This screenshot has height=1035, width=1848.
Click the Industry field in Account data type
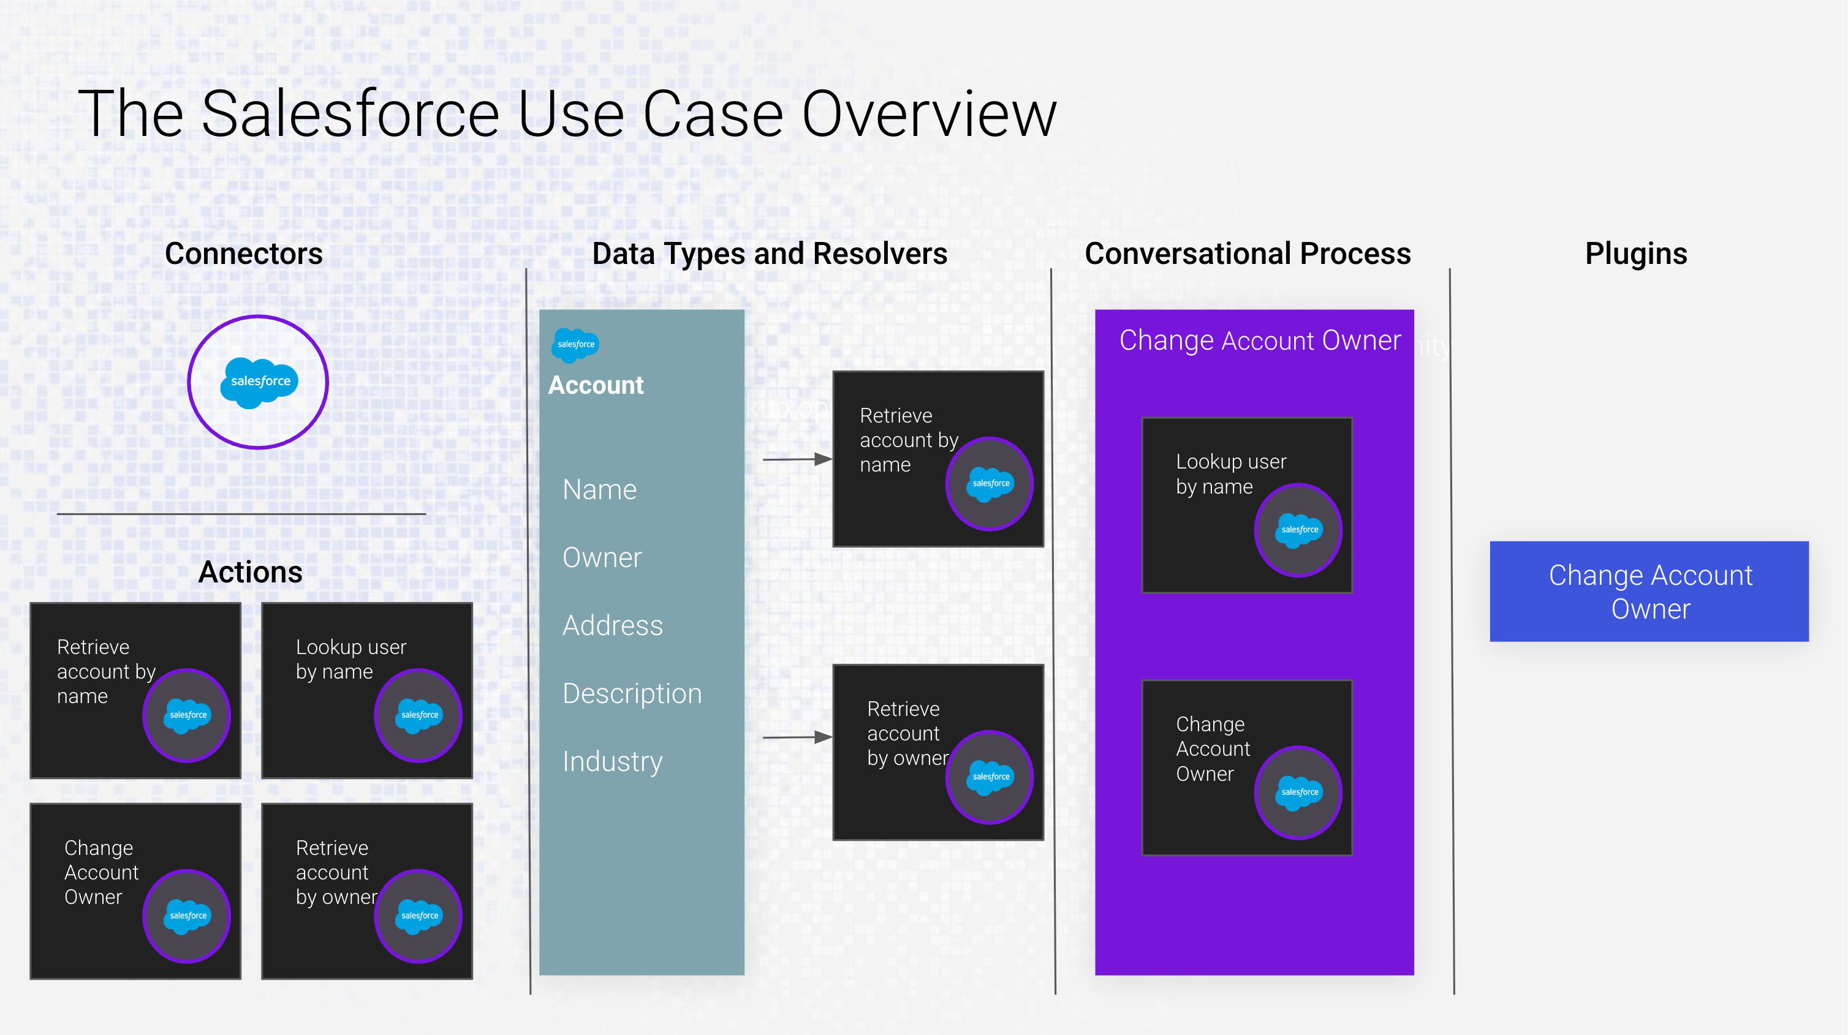click(613, 762)
